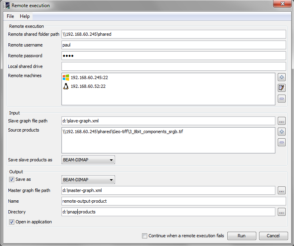Expand the output Save as format dropdown
This screenshot has width=294, height=246.
coord(88,180)
